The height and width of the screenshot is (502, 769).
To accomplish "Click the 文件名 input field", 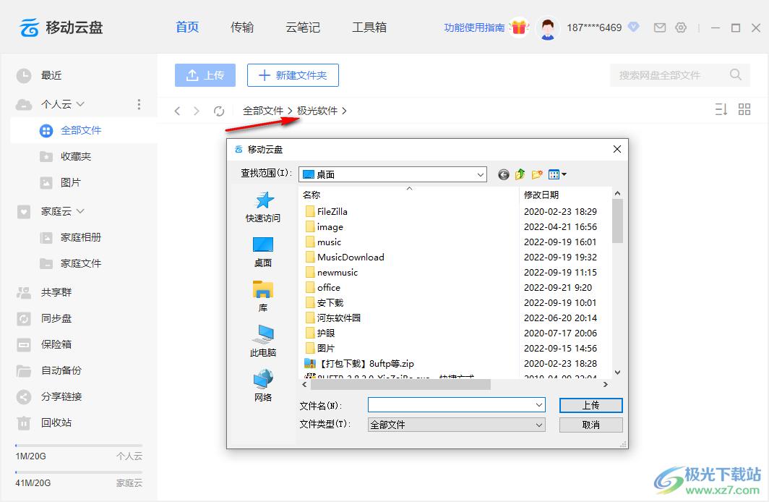I will (450, 405).
